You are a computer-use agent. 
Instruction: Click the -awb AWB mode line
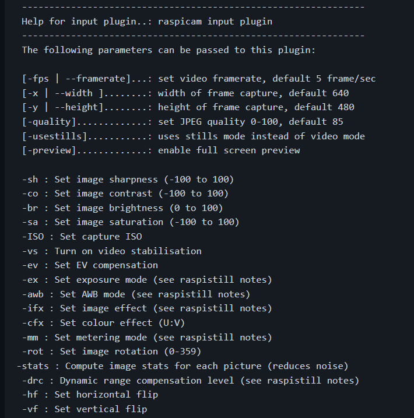(x=136, y=294)
